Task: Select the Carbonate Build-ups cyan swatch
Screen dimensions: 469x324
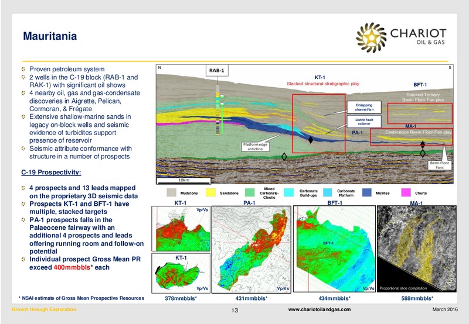Action: pyautogui.click(x=288, y=193)
